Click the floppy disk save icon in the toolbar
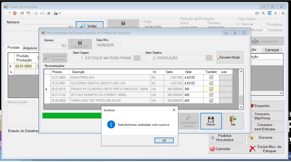 pos(22,13)
